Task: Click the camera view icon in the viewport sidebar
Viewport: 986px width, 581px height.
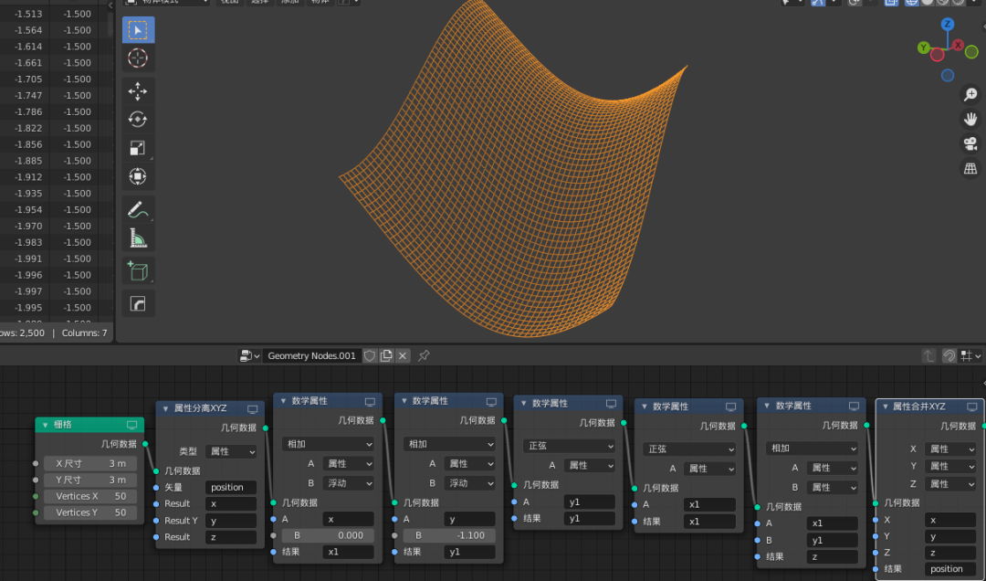Action: (970, 144)
